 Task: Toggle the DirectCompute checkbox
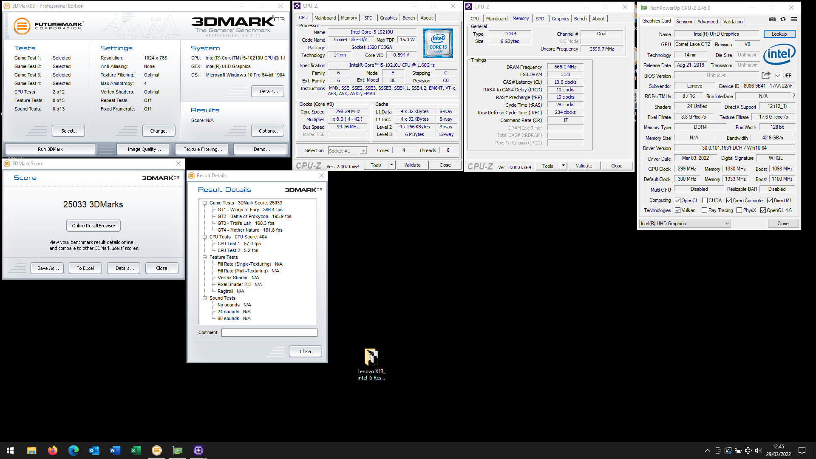tap(729, 201)
